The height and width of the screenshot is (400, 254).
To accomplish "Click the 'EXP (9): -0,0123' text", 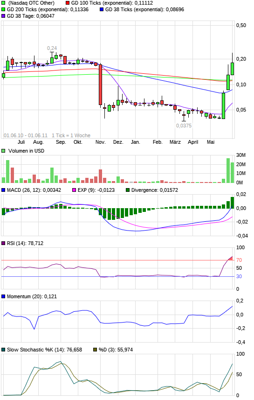I will (x=96, y=190).
